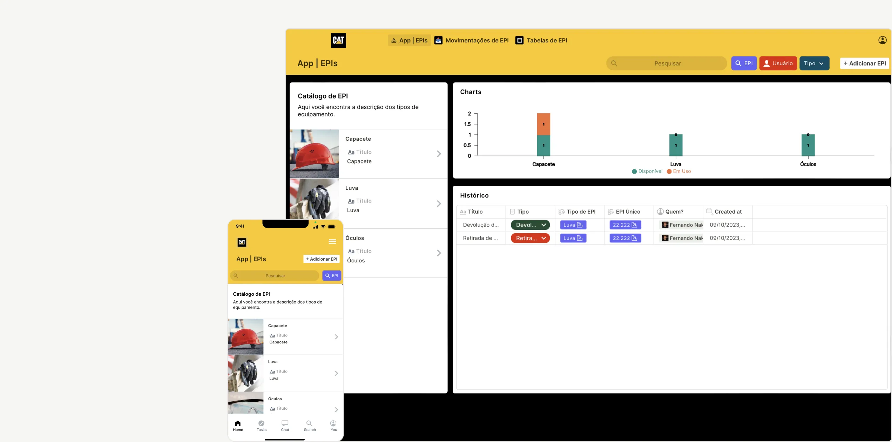Click the + Adicionar EPI button on desktop
The image size is (892, 442).
click(x=865, y=63)
